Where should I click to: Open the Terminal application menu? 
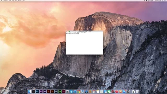5,1
